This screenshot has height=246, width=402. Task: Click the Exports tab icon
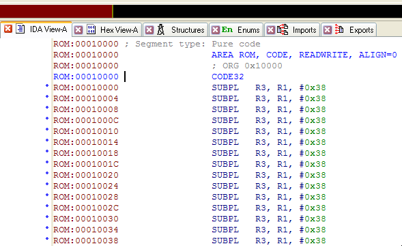point(339,29)
